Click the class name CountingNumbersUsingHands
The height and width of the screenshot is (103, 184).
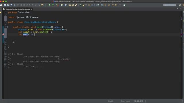pyautogui.click(x=40, y=22)
